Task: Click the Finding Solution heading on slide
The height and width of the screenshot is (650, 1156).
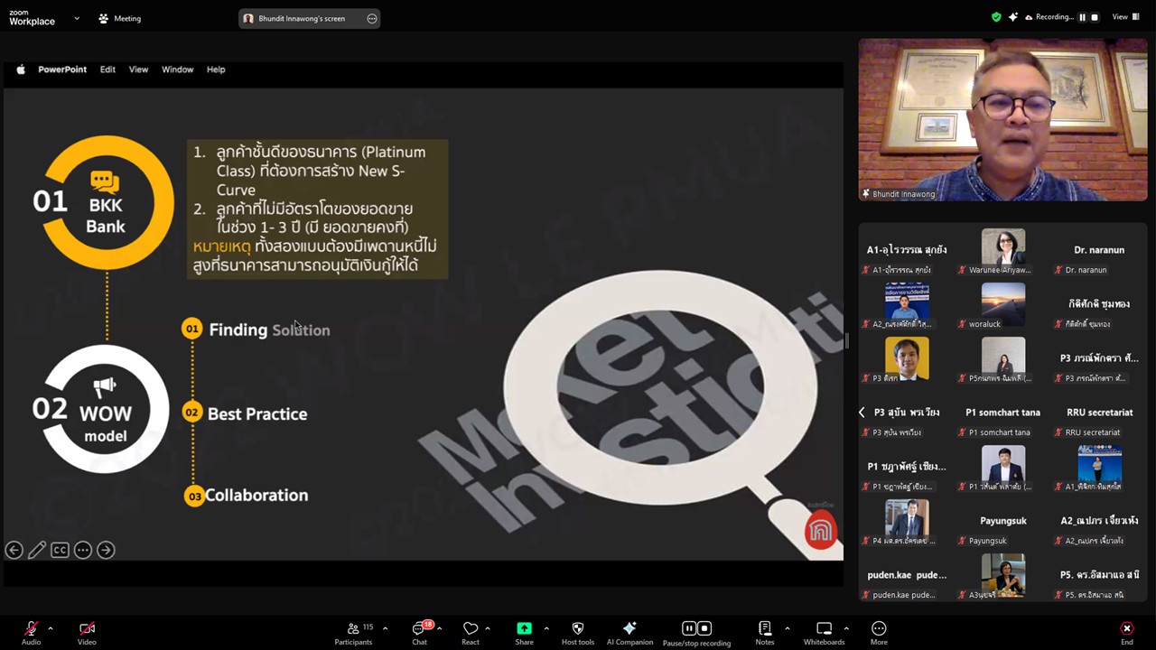Action: [x=269, y=330]
